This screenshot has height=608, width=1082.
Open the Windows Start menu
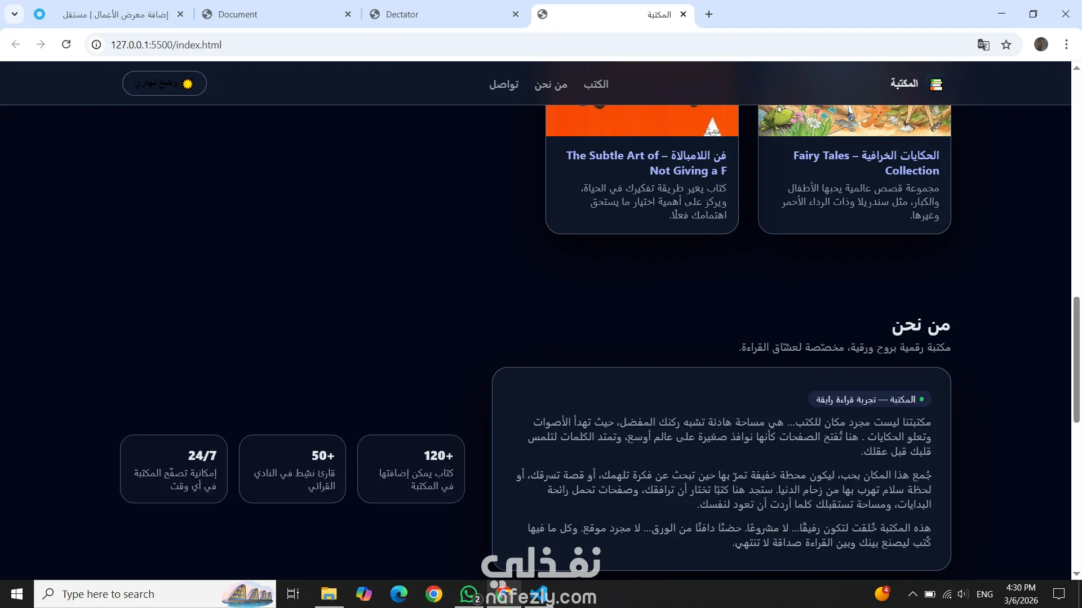coord(17,594)
